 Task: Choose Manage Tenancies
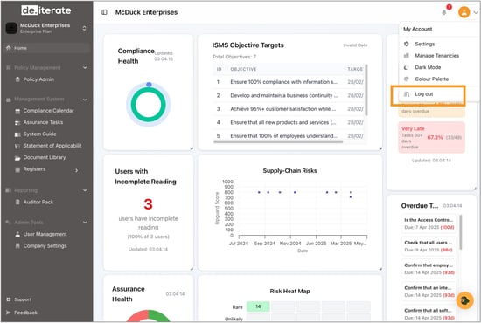pyautogui.click(x=436, y=56)
